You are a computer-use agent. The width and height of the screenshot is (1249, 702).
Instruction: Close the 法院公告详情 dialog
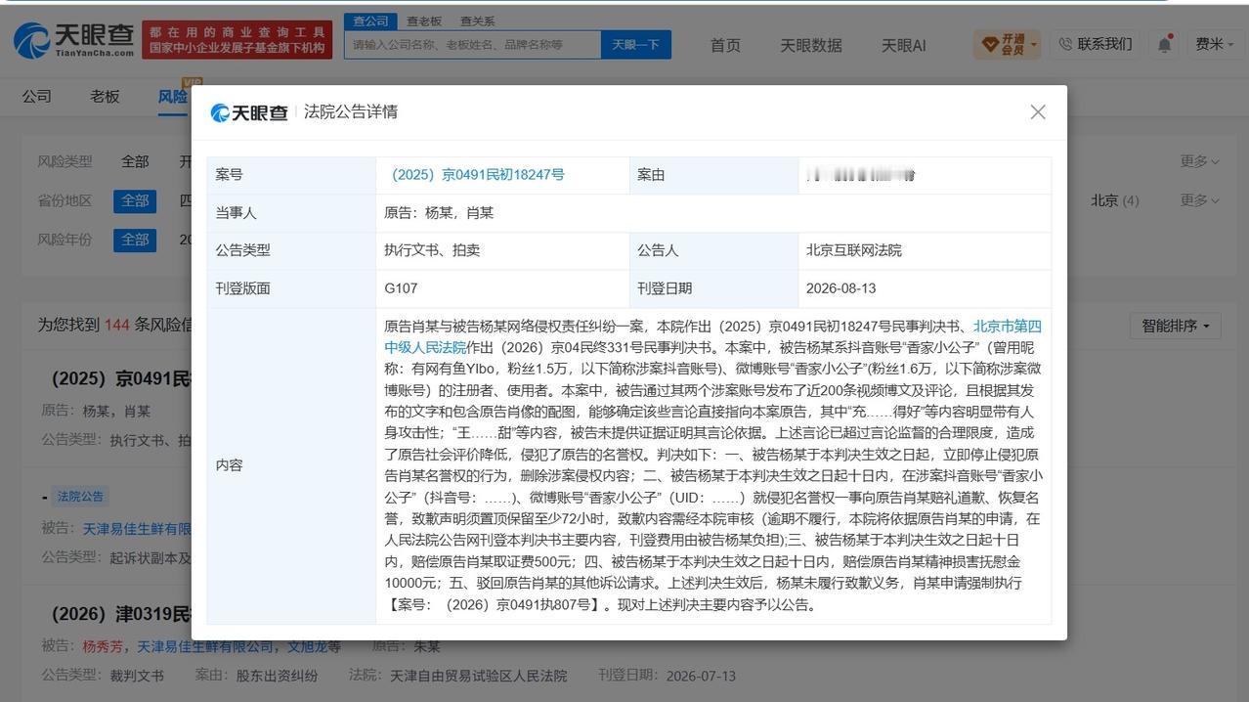click(x=1038, y=112)
